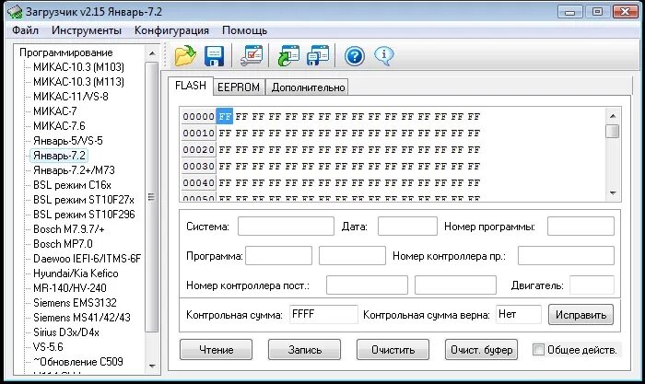The image size is (645, 384).
Task: Open help with the blue question mark icon
Action: (355, 56)
